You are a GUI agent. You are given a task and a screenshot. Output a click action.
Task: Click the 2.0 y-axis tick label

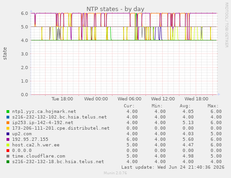click(25, 67)
